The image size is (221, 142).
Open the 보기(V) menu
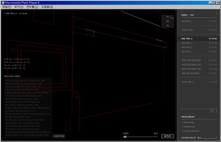(x=19, y=7)
